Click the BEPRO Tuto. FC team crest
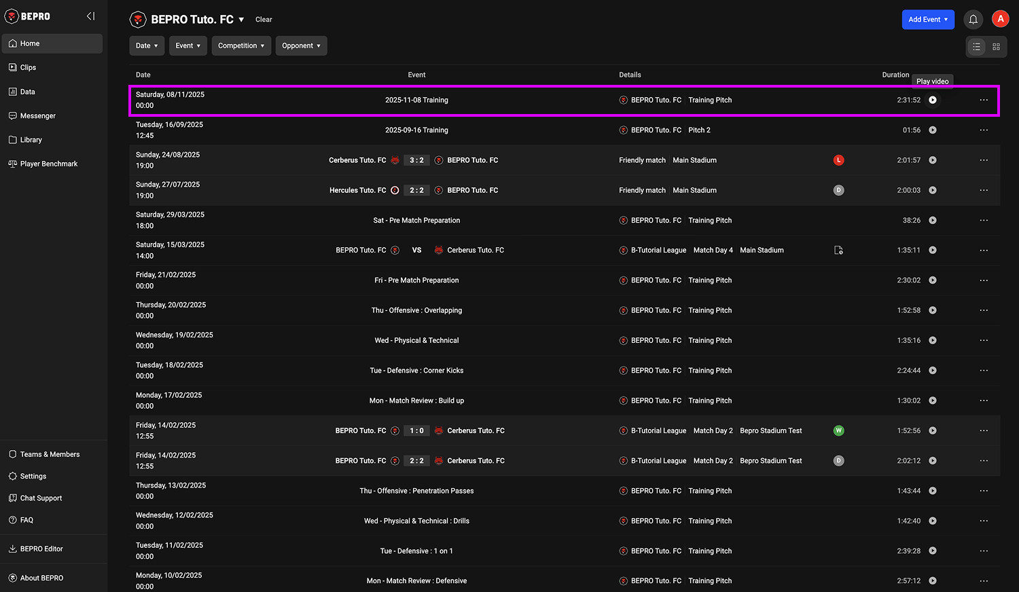 tap(138, 20)
